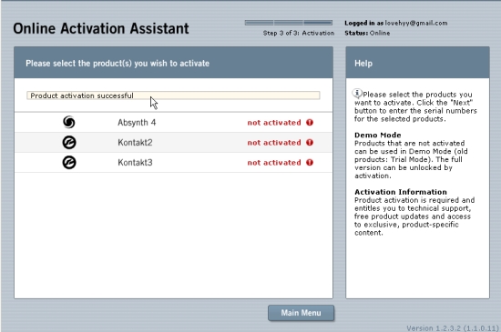Image resolution: width=501 pixels, height=332 pixels.
Task: Click the Kontakt2 product icon
Action: coord(69,142)
